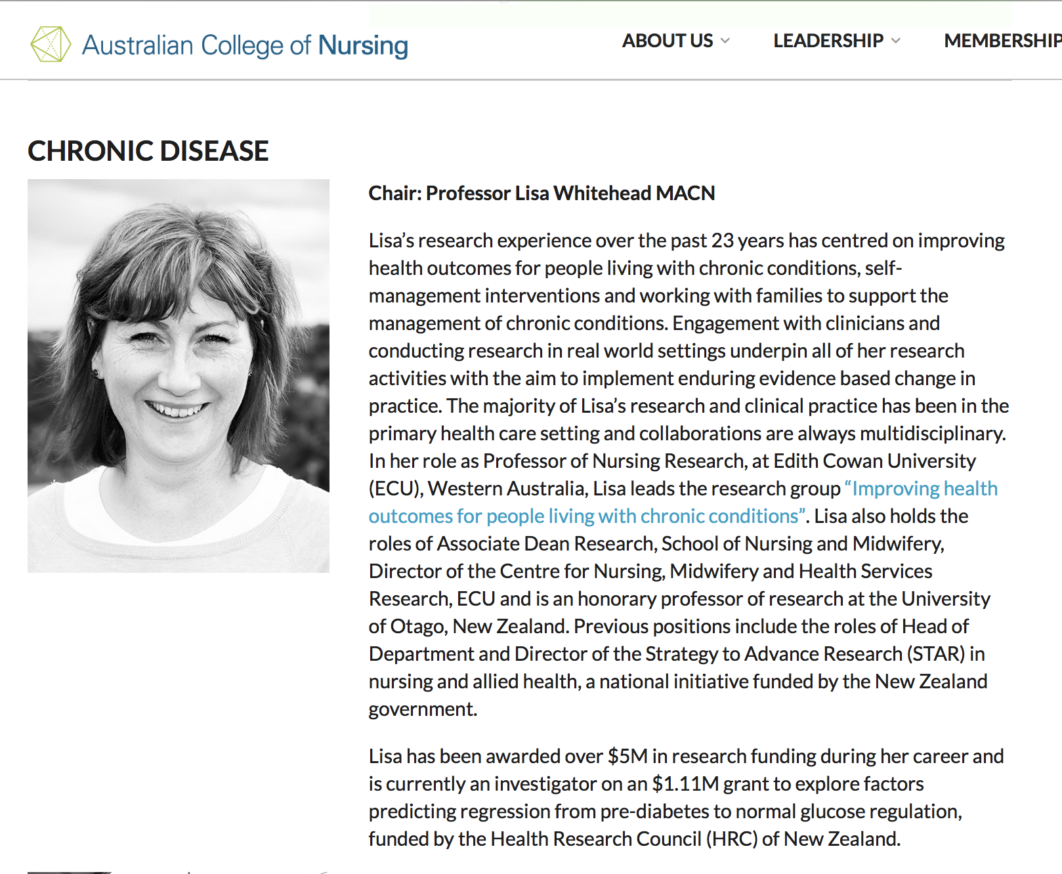1062x874 pixels.
Task: Click 'Chair: Professor Lisa Whitehead MACN' text
Action: pyautogui.click(x=542, y=193)
